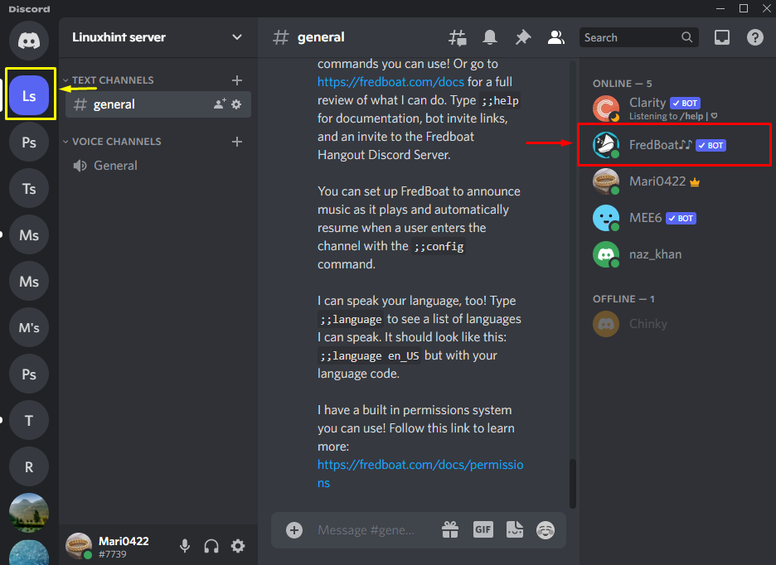Image resolution: width=776 pixels, height=565 pixels.
Task: Edit the general channel settings
Action: click(x=236, y=104)
